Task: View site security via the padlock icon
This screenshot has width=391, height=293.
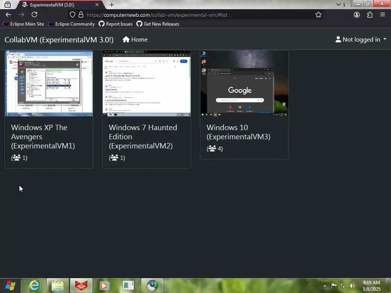Action: click(81, 15)
